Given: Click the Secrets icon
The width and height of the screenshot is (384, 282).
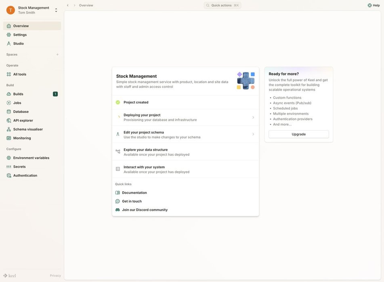Looking at the screenshot, I should pos(9,167).
